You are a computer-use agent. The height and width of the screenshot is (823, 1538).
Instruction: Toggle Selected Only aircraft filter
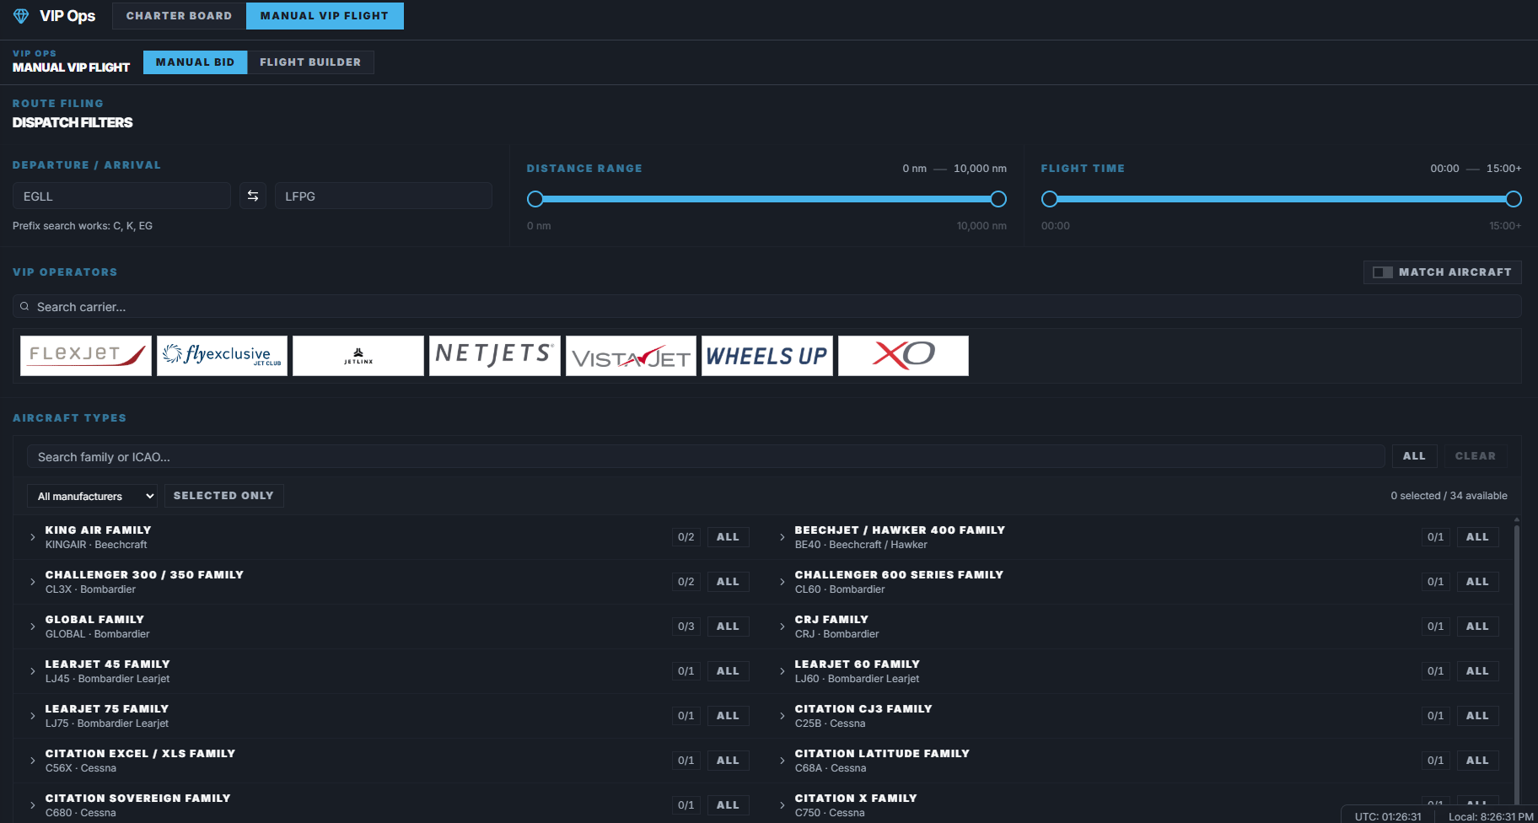[x=223, y=496]
